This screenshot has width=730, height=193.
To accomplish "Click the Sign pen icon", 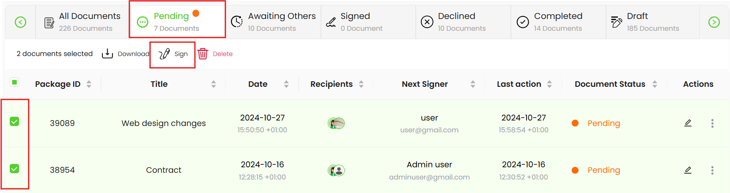I will tap(164, 54).
